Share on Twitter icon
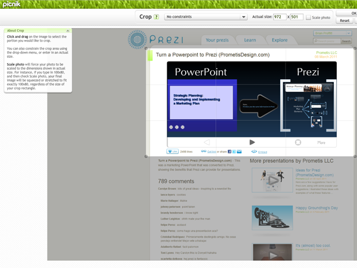 (x=234, y=151)
